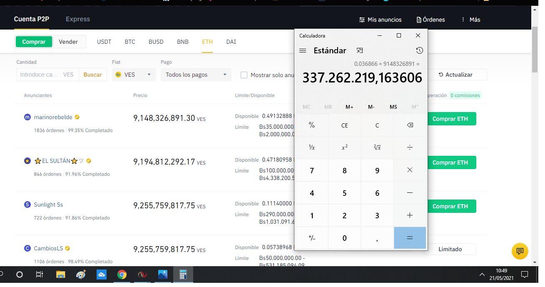Open the notification center icon
Screen dimensions: 545x287
click(525, 274)
